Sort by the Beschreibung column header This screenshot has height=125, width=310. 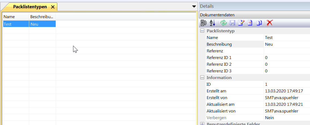(42, 17)
